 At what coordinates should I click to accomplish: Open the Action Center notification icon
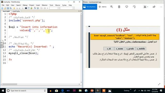coord(161,91)
